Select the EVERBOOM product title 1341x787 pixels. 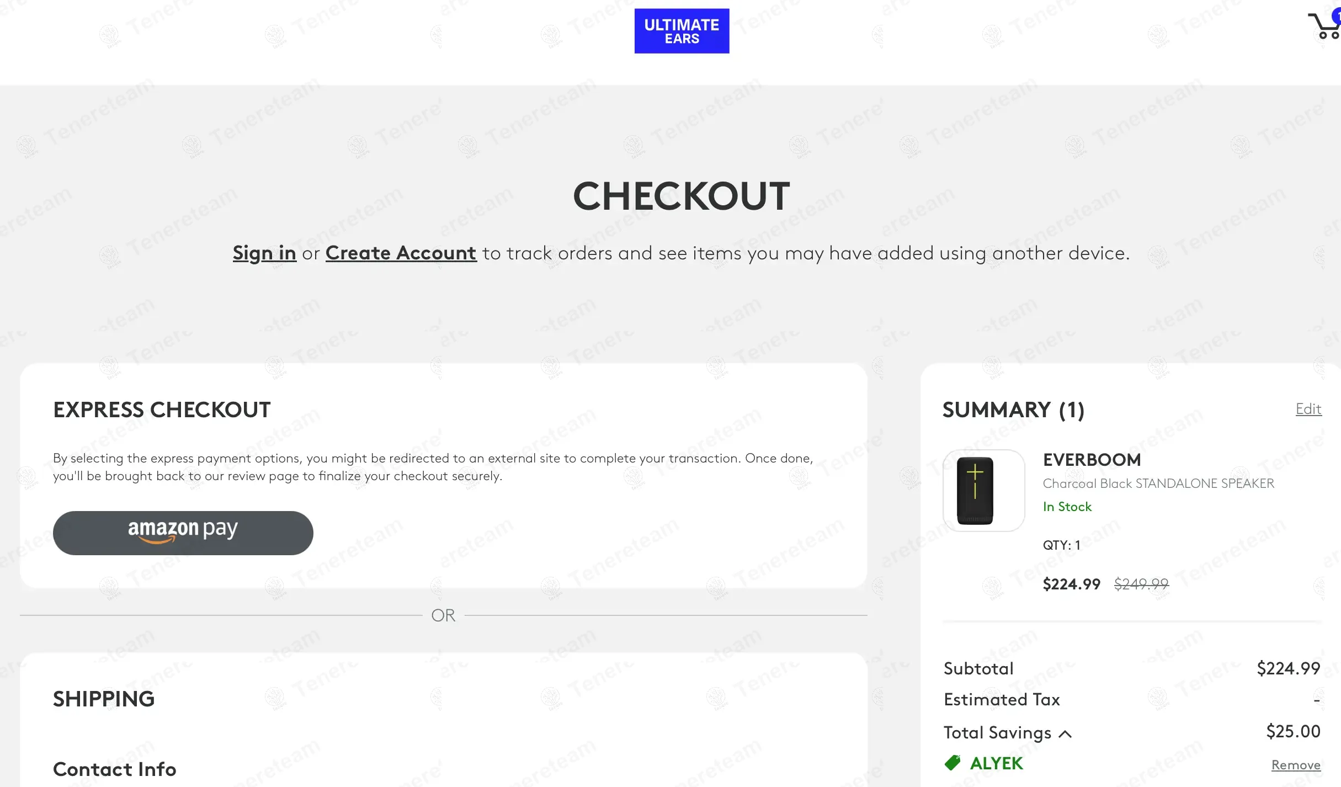[x=1092, y=460]
